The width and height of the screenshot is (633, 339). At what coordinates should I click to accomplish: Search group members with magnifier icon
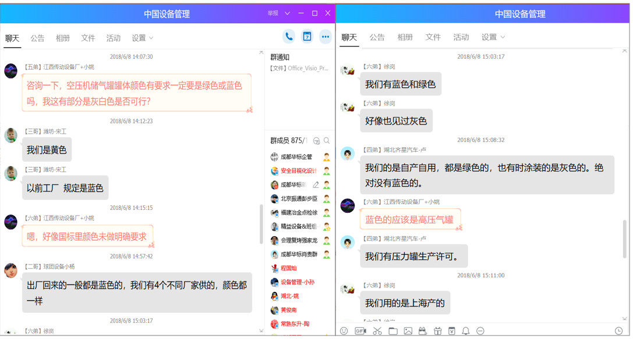[327, 141]
